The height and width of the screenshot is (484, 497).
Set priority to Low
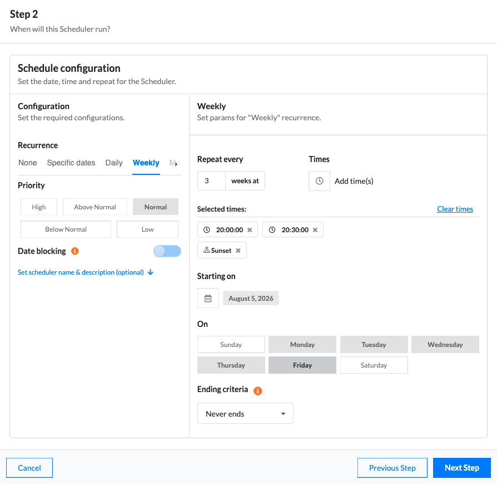[x=148, y=229]
